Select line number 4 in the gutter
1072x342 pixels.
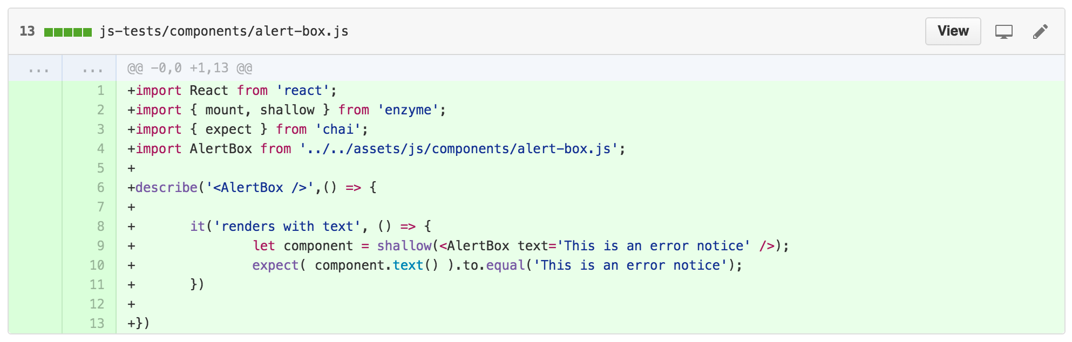coord(100,149)
